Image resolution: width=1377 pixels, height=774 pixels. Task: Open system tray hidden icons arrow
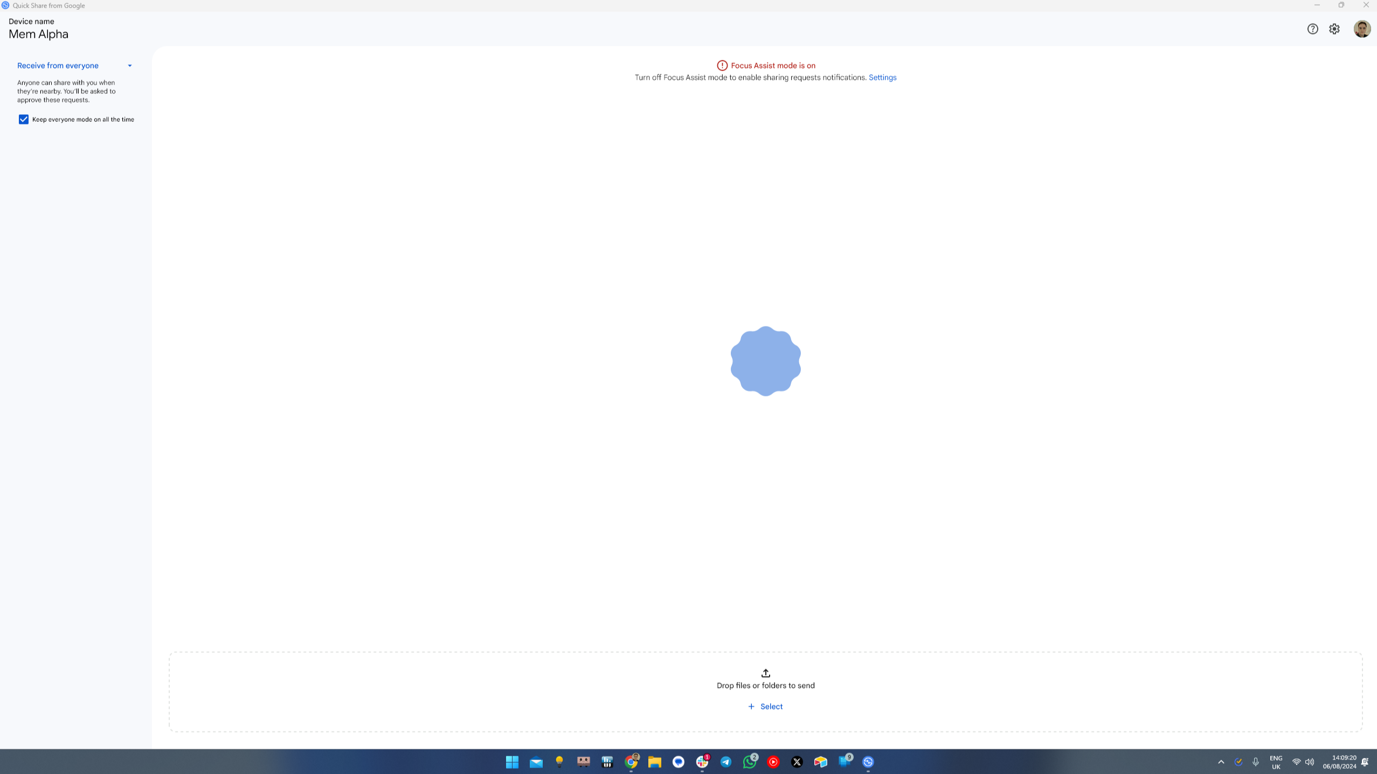pyautogui.click(x=1221, y=762)
